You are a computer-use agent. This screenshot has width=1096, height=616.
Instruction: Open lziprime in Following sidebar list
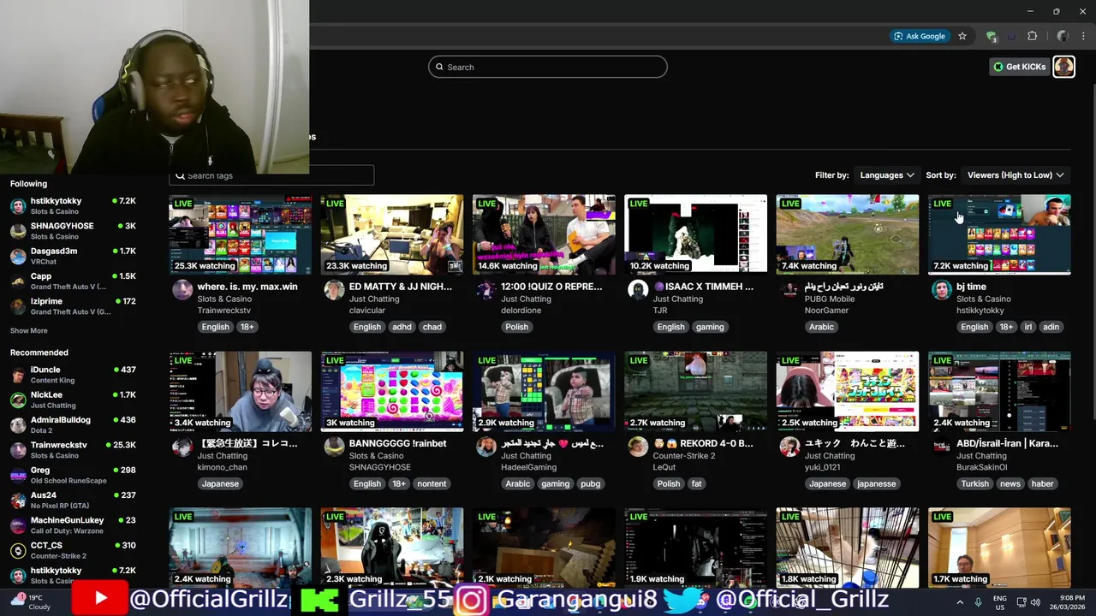(73, 306)
